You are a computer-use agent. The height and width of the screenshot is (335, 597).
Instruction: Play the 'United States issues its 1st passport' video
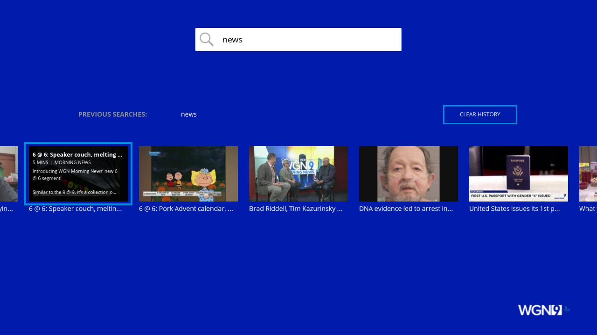coord(519,174)
